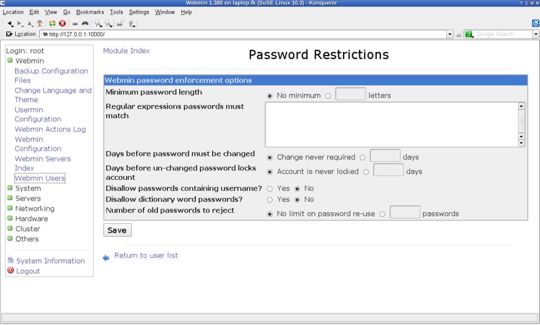Open Find with the binoculars icon
The image size is (540, 325).
[85, 24]
